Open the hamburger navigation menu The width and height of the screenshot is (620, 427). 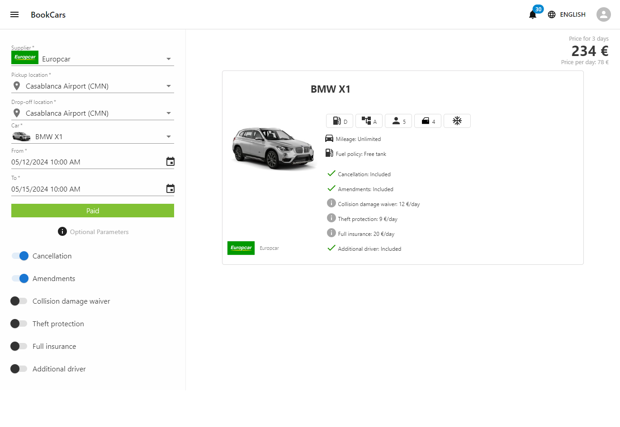[x=14, y=14]
